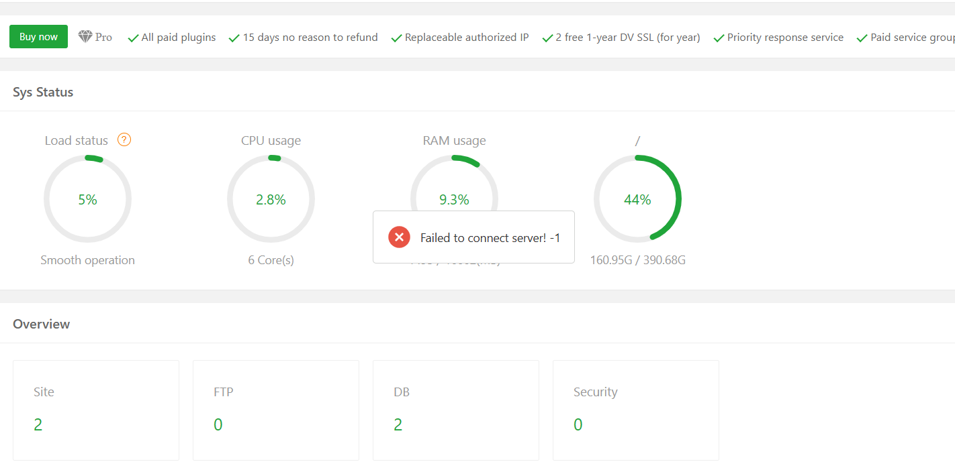Click the Sys Status section heading
The width and height of the screenshot is (955, 468).
pyautogui.click(x=43, y=92)
